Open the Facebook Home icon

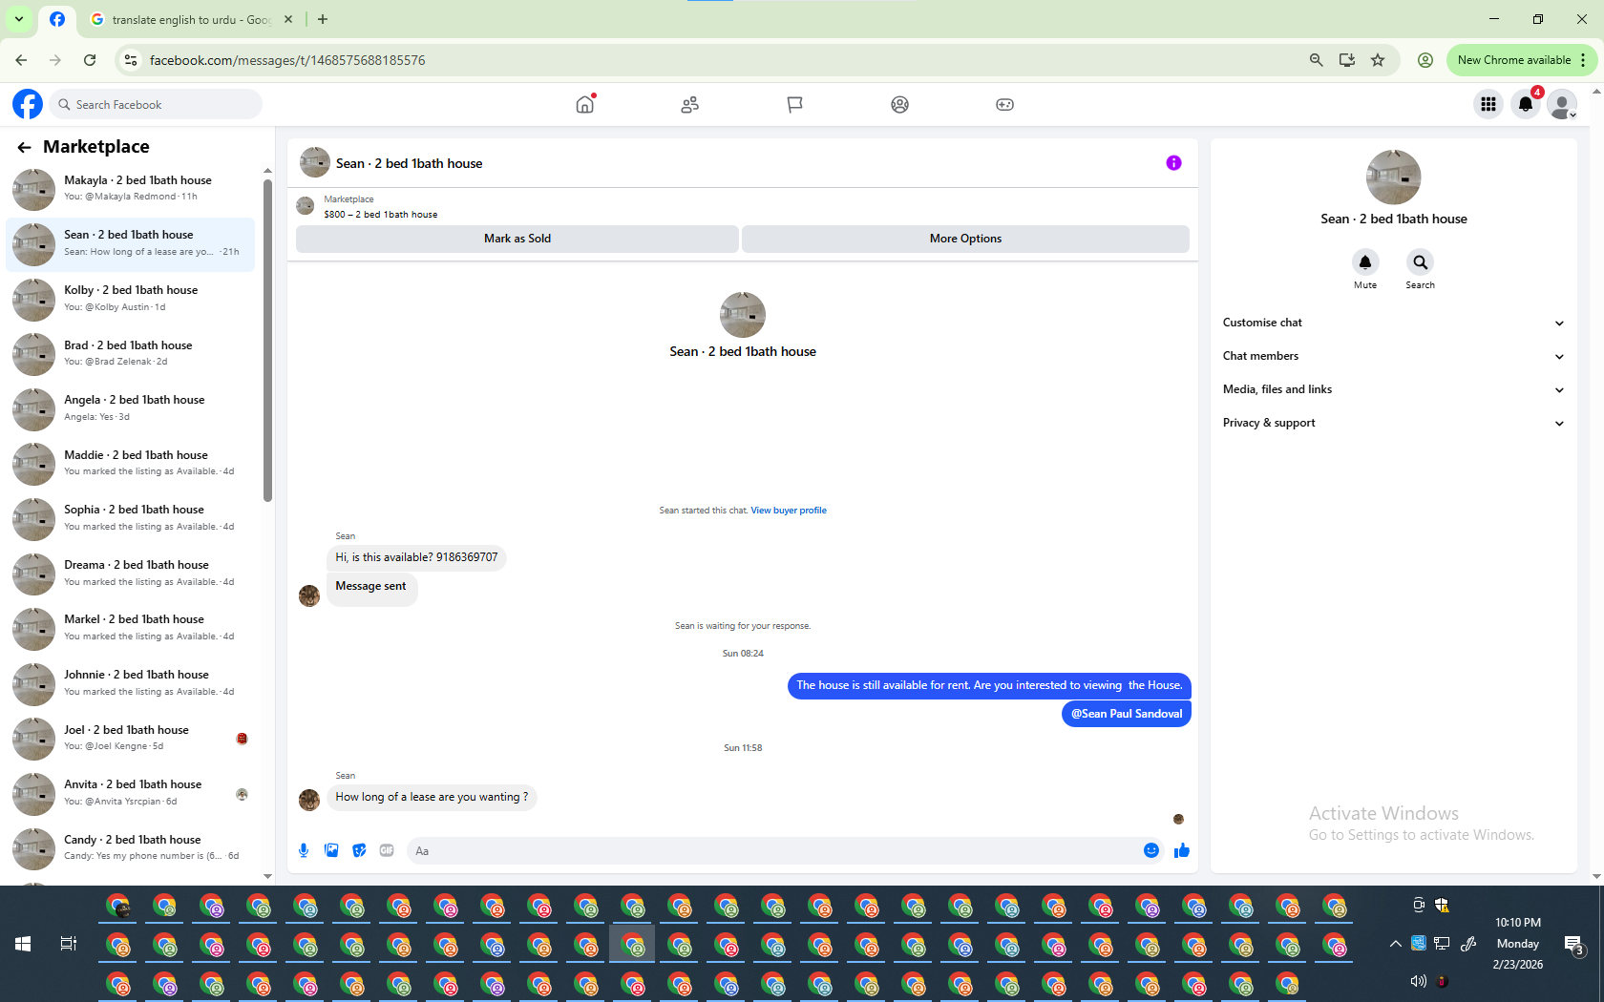[x=585, y=105]
